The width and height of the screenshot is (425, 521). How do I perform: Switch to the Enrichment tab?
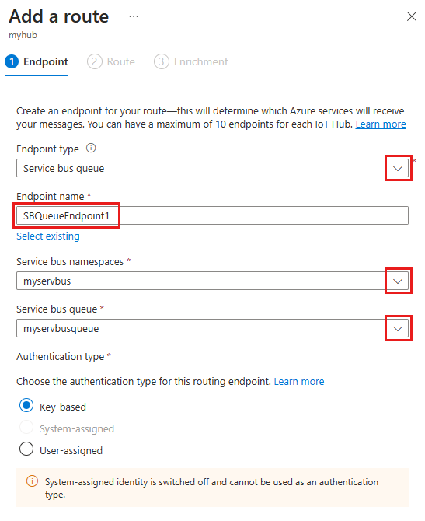click(201, 61)
